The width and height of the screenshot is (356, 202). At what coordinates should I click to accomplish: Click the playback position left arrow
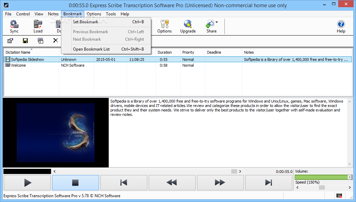click(x=54, y=172)
